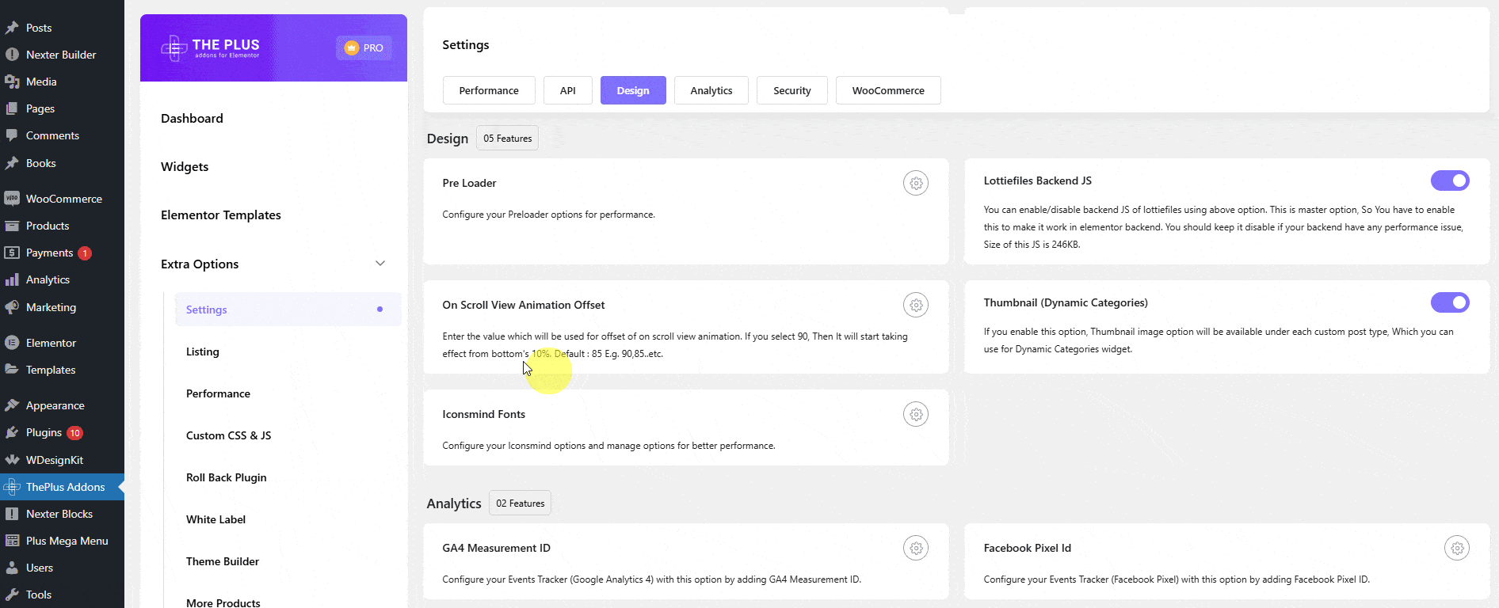Viewport: 1499px width, 608px height.
Task: Open the More Products link
Action: (x=223, y=602)
